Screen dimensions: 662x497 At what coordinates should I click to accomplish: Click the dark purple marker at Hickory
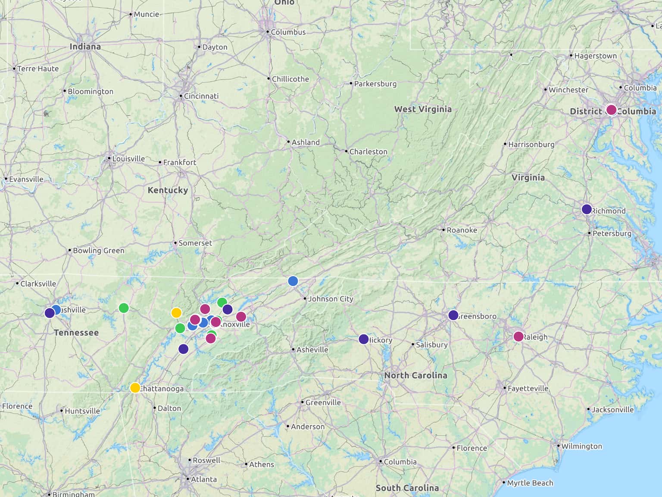(364, 339)
